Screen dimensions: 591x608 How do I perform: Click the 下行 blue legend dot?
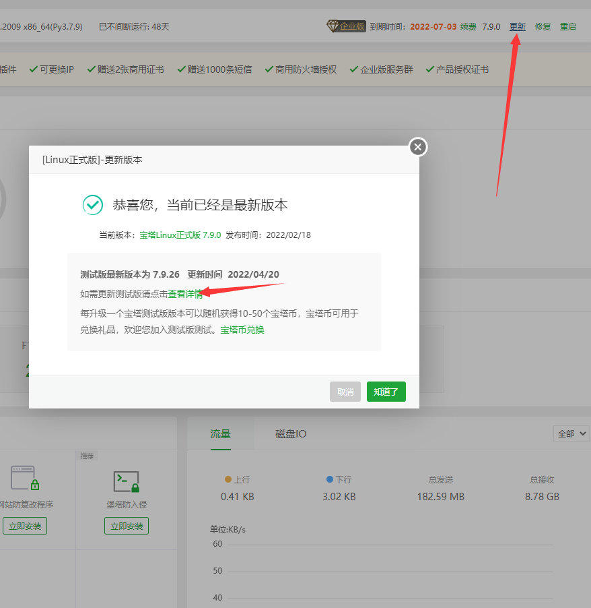pos(330,479)
